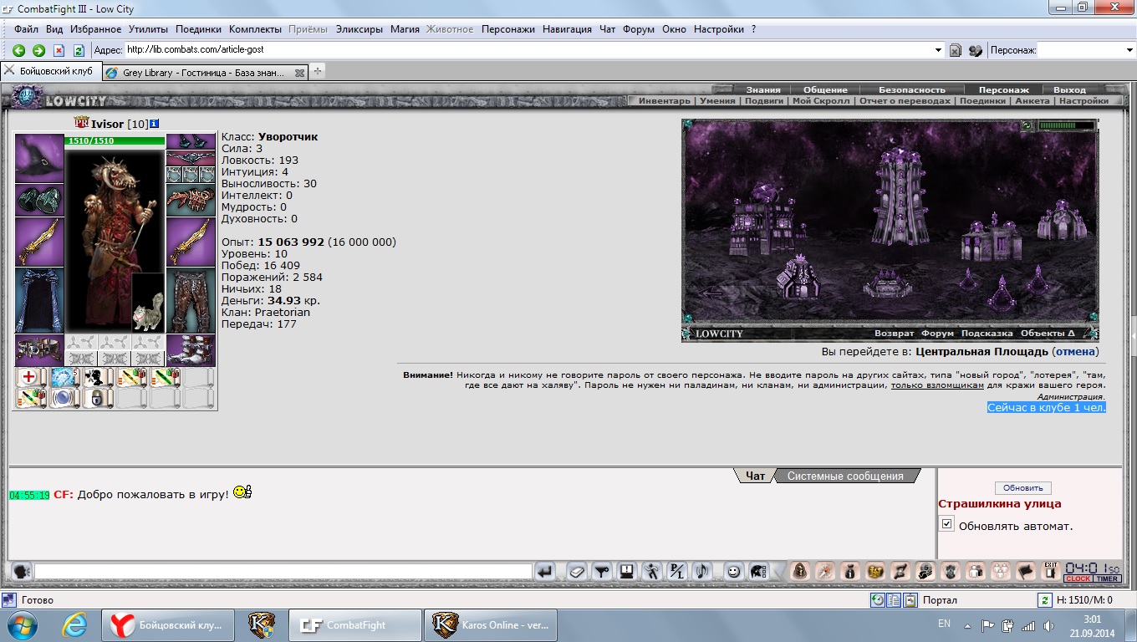The height and width of the screenshot is (642, 1137).
Task: Go forward with the green forward arrow
Action: [x=38, y=50]
